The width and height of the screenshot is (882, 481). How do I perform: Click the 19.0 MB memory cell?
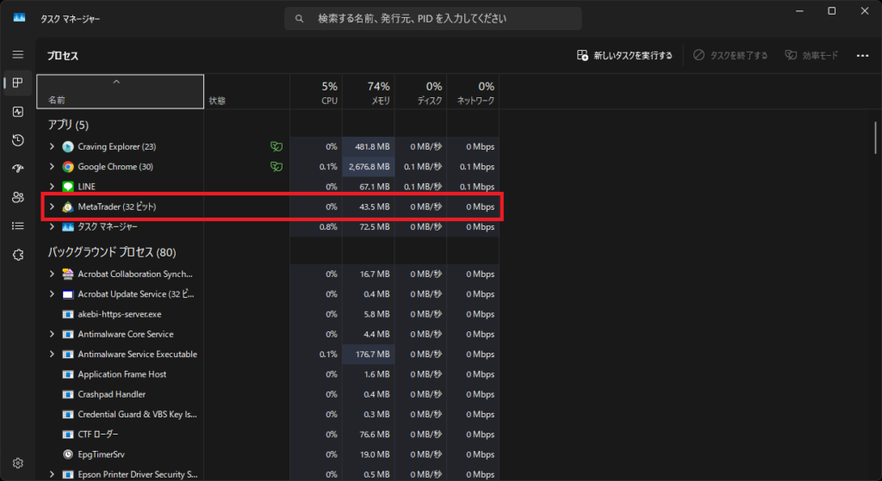point(369,454)
